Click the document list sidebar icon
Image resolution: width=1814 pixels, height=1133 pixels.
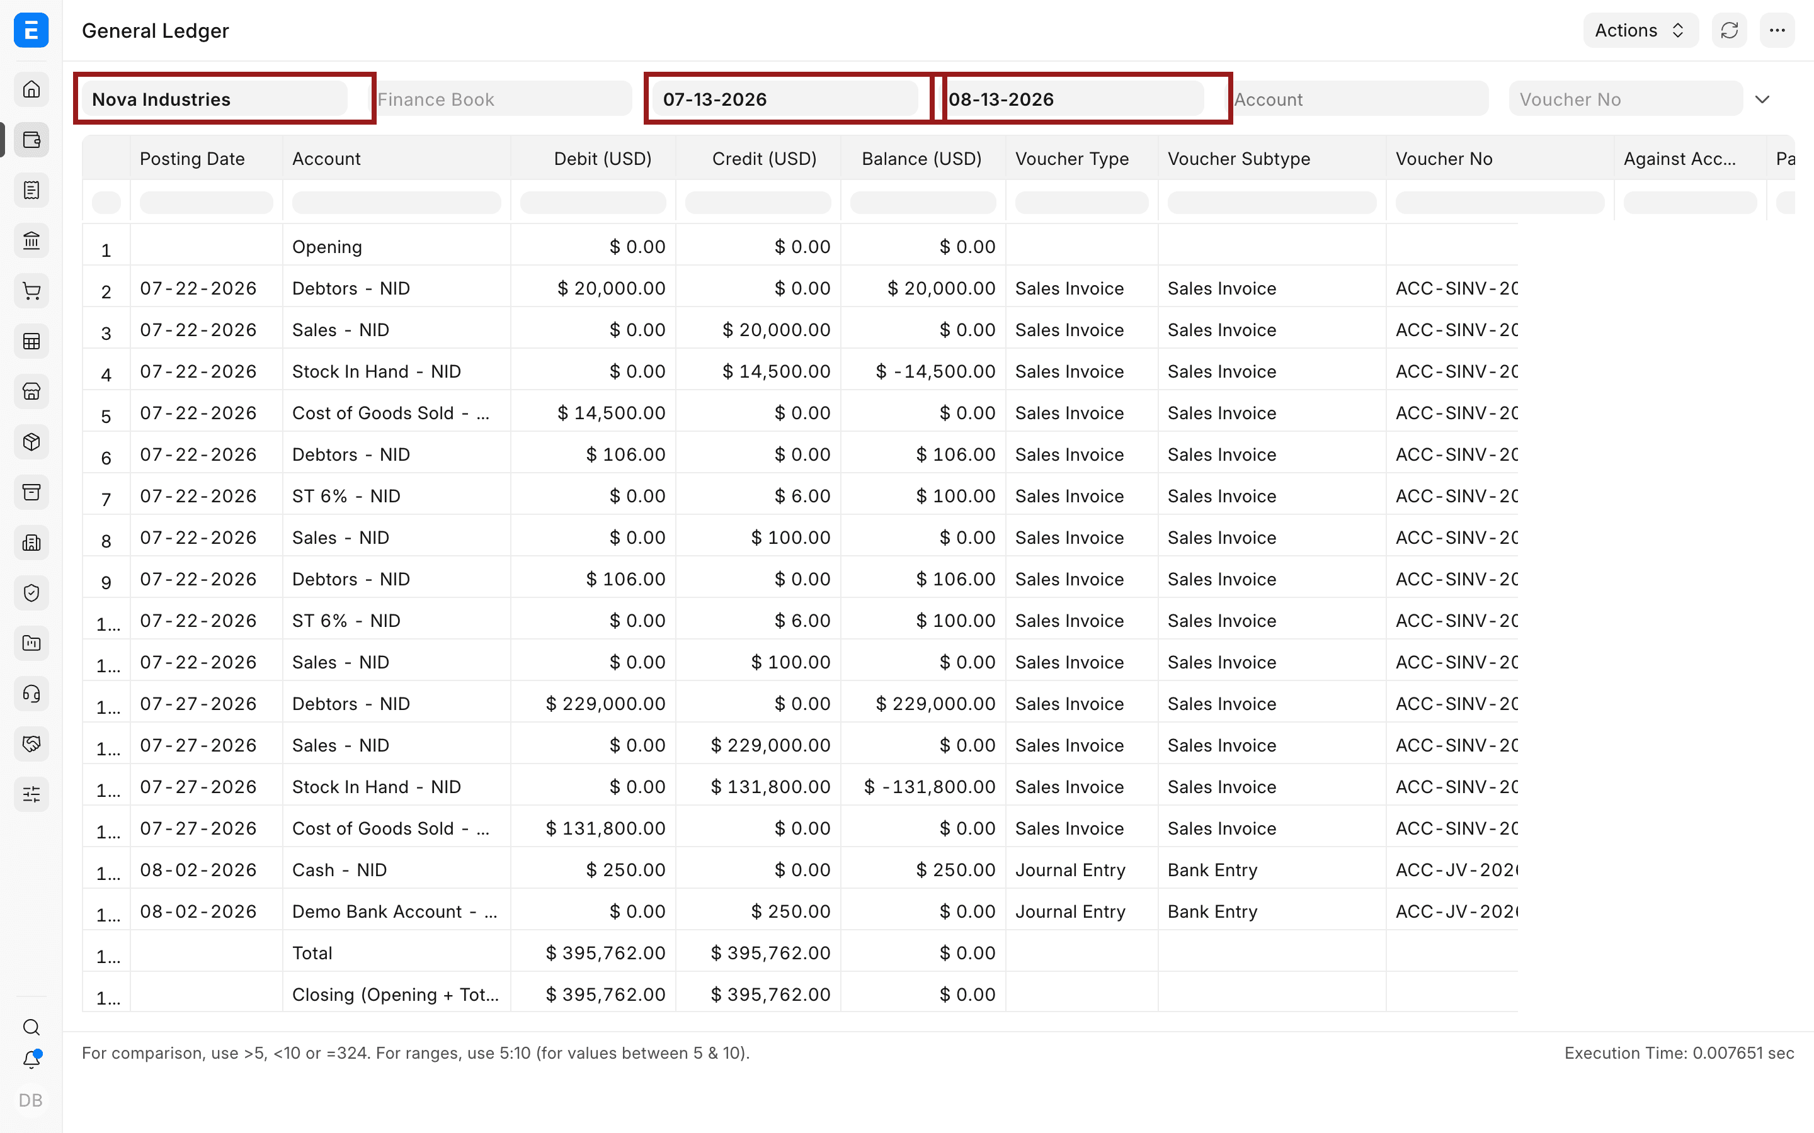tap(31, 189)
